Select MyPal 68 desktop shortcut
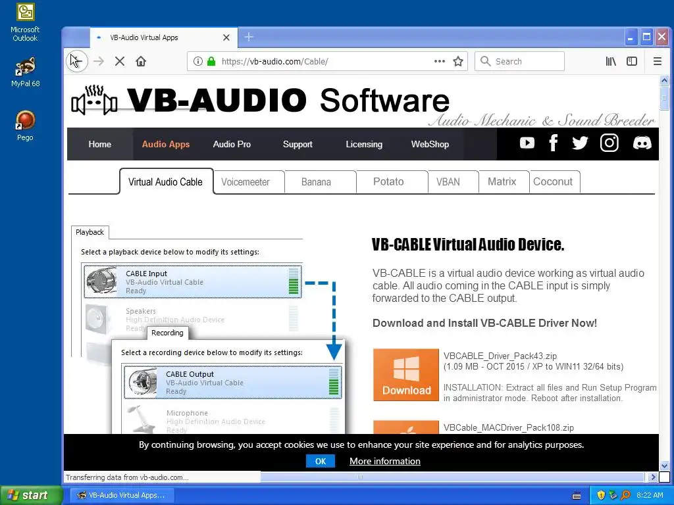 click(25, 72)
